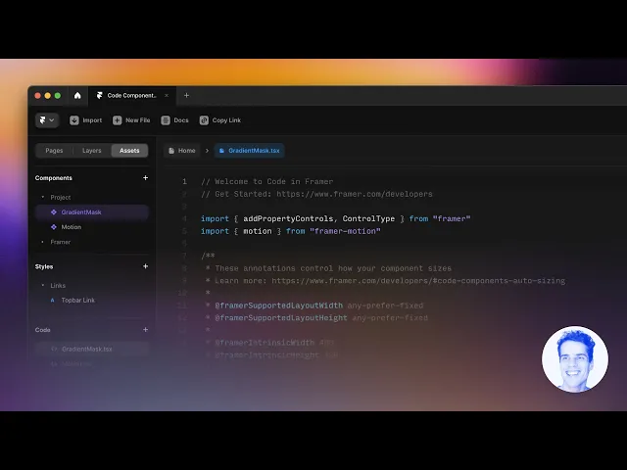This screenshot has width=627, height=470.
Task: Click the Import toolbar icon
Action: (x=74, y=120)
